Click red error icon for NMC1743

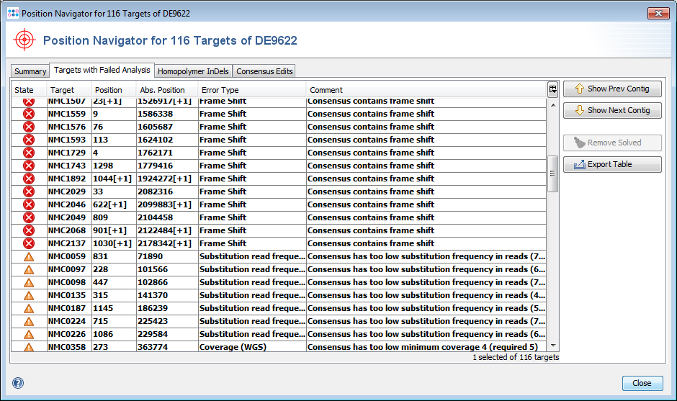[x=29, y=166]
